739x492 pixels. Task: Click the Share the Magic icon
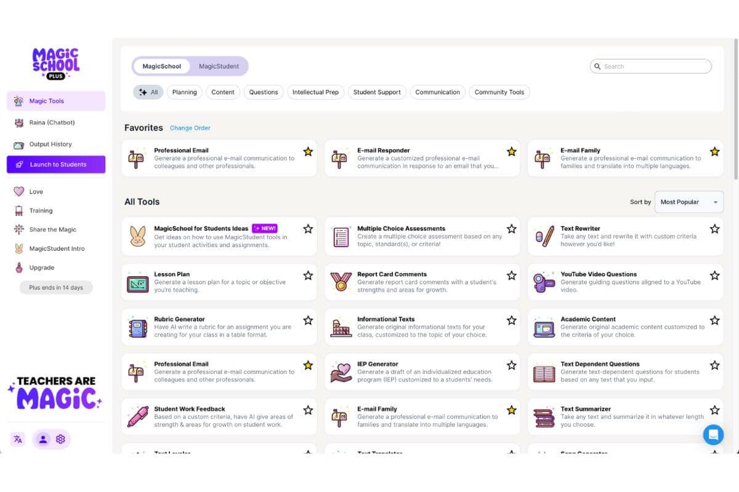(18, 229)
